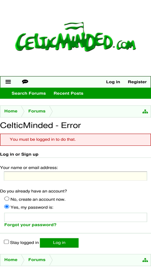The image size is (151, 268).
Task: Open Search Forums tab
Action: click(29, 93)
